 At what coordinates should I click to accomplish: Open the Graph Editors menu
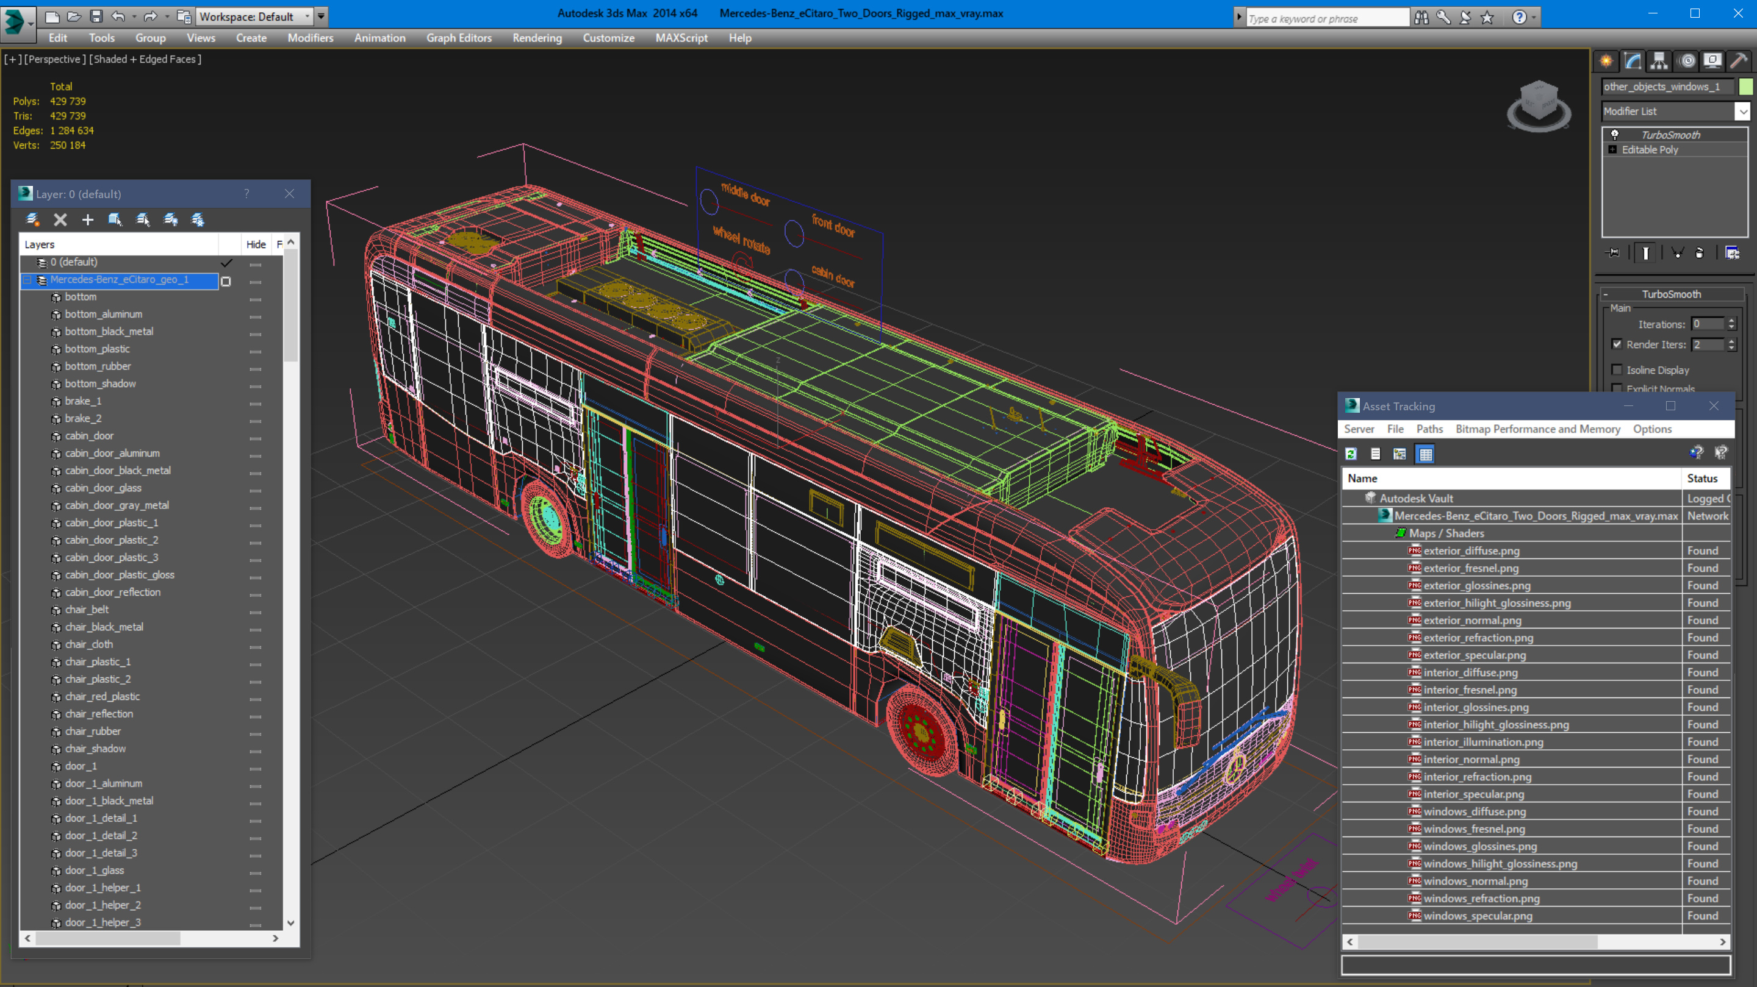pos(459,38)
